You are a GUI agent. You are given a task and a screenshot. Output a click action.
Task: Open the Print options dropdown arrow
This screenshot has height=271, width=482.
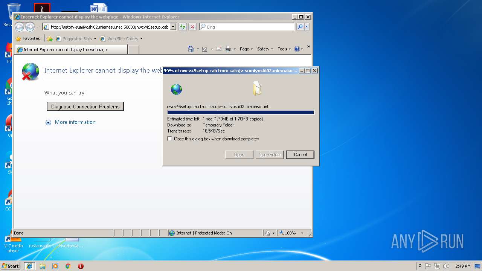235,49
